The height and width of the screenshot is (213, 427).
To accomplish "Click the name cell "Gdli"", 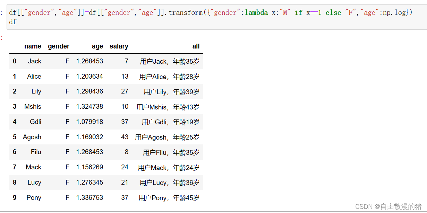I will [36, 122].
